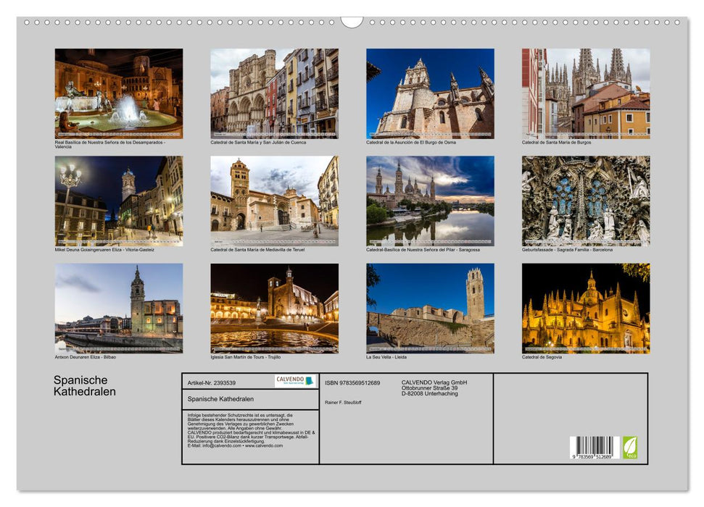Click caption 'Real Basílica de Nuestra Señora de los Desamparados'
Screen dimensions: 704x507
coord(110,144)
